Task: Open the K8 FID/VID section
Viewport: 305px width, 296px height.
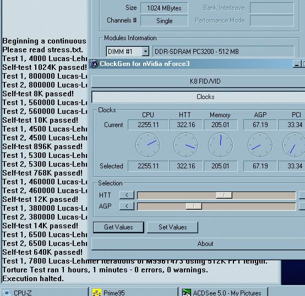Action: coord(198,81)
